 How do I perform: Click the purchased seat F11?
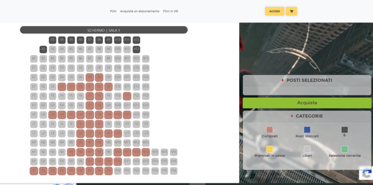click(127, 96)
